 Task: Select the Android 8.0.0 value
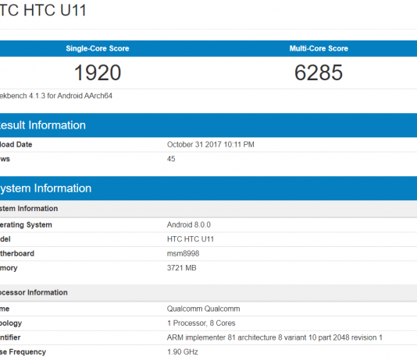[188, 225]
